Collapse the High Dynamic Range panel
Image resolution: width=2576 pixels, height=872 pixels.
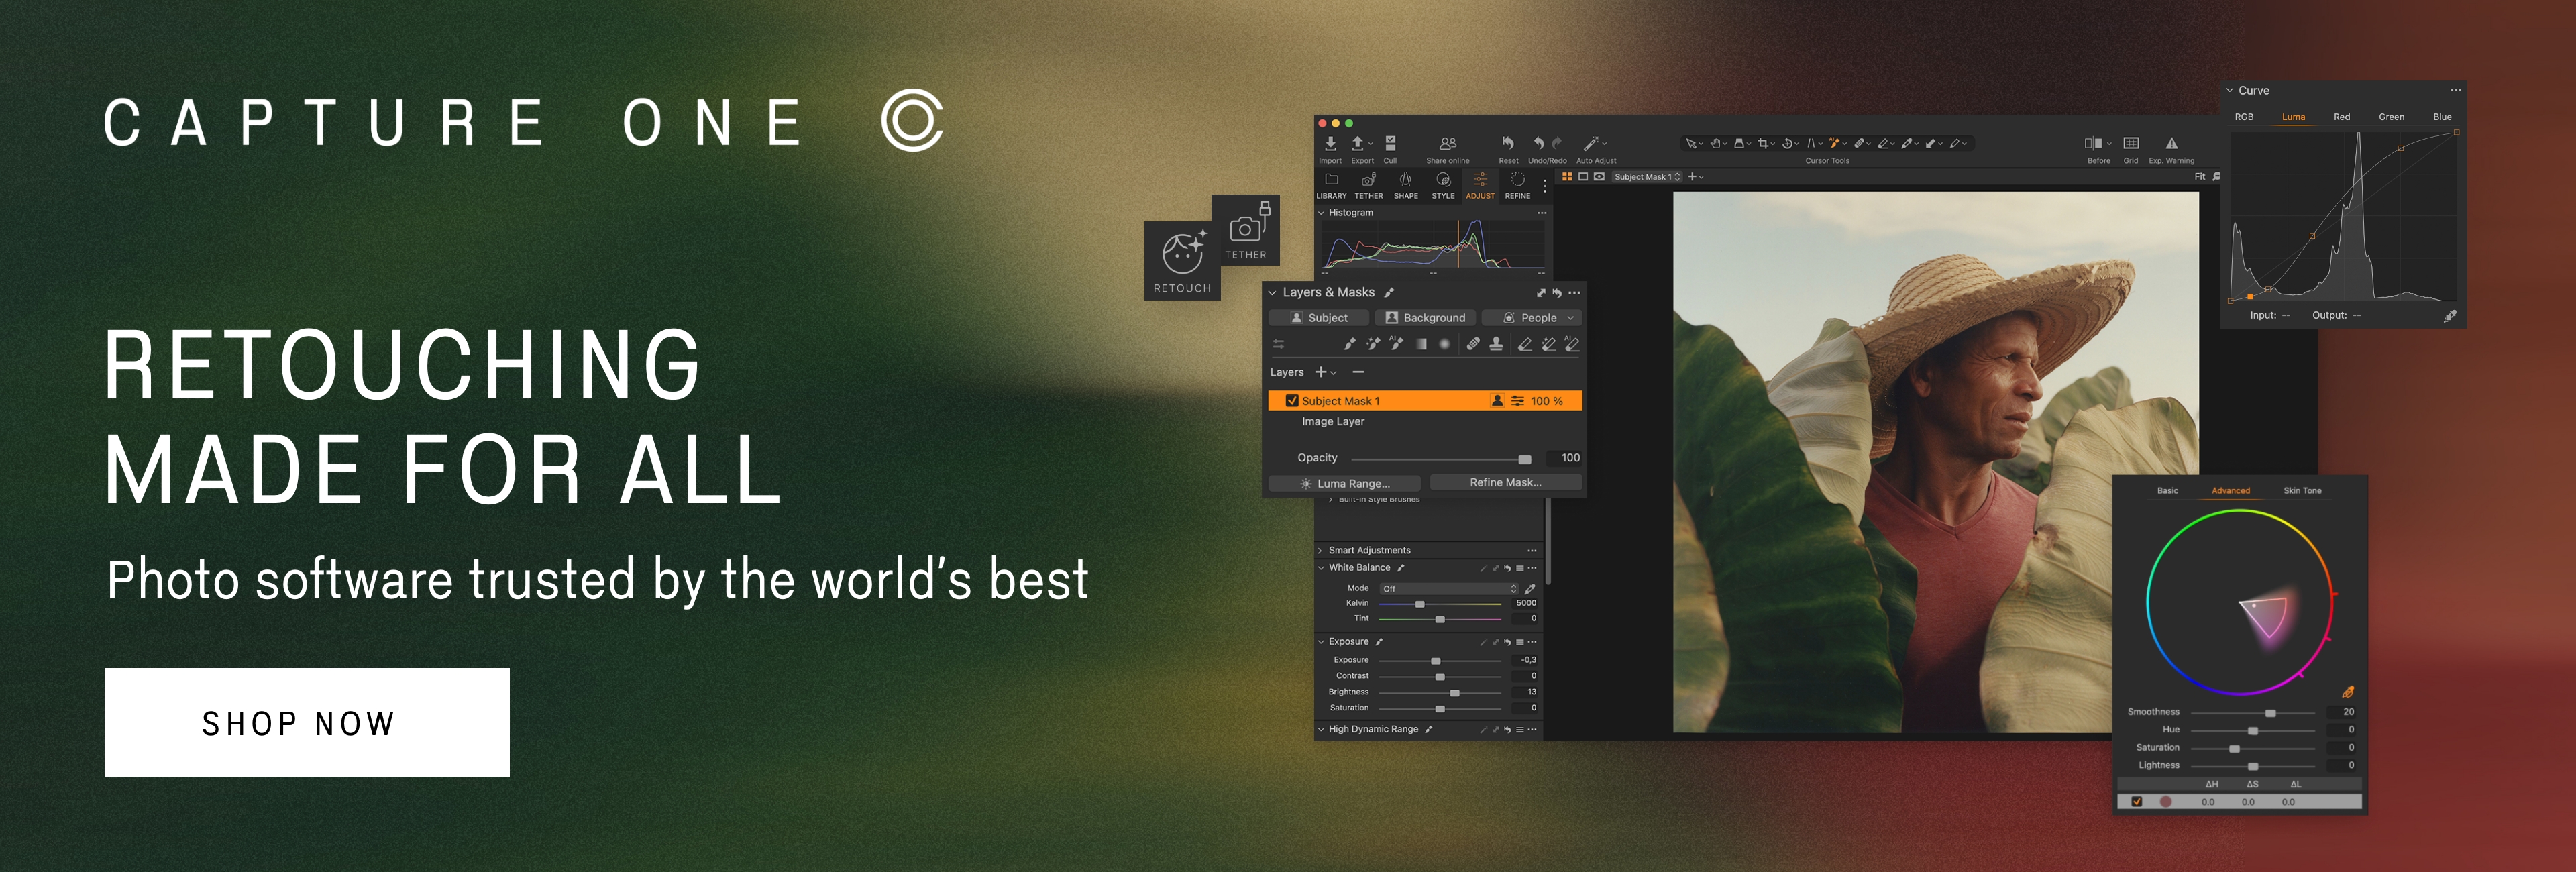tap(1321, 730)
